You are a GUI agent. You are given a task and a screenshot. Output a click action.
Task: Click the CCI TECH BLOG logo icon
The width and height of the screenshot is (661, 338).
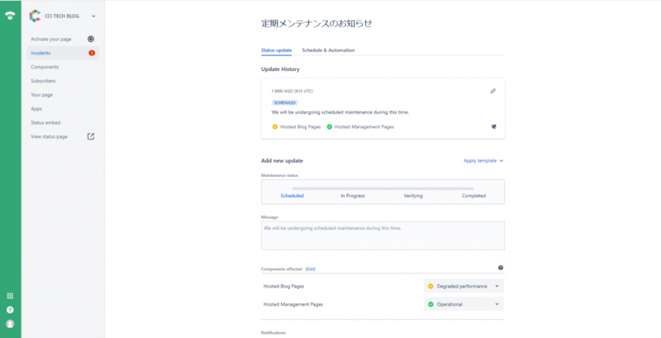(x=35, y=16)
